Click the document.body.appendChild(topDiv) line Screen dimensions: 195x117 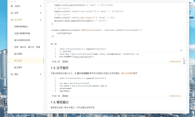click(80, 21)
